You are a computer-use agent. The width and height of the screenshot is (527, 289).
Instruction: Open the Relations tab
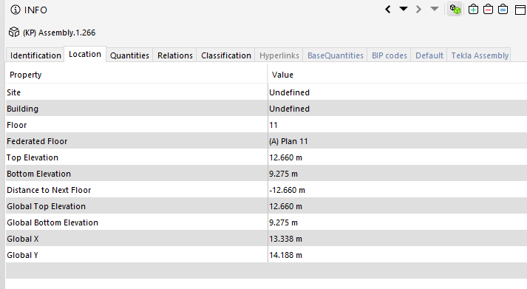point(174,55)
